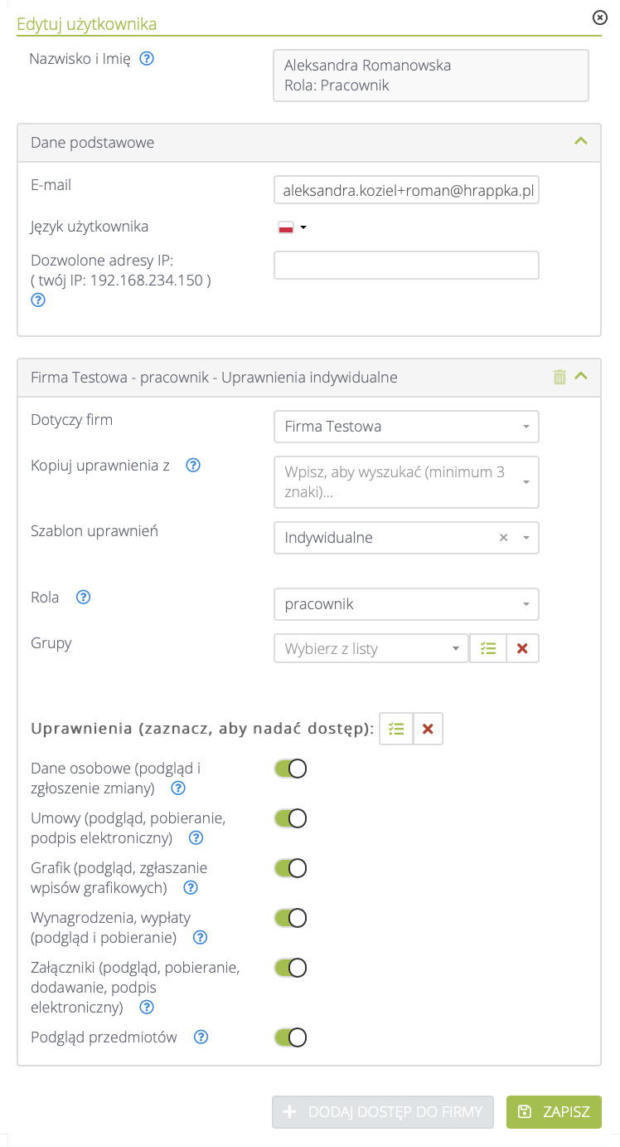Click DODAJ DOSTĘP DO FIRMY button
This screenshot has height=1147, width=620.
[383, 1112]
